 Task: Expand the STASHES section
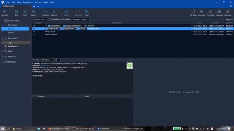[3, 62]
